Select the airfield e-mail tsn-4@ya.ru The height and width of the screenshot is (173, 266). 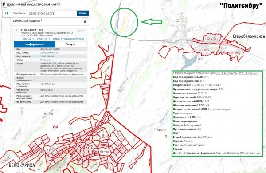205,137
